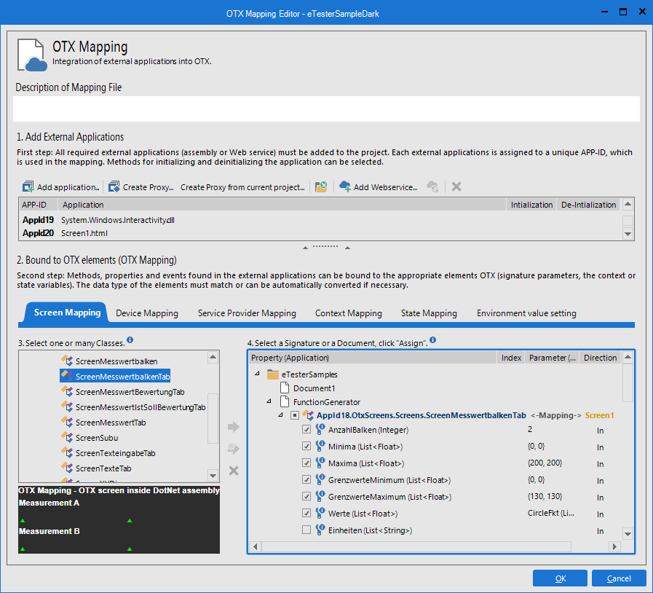The image size is (653, 593).
Task: Switch to the Device Mapping tab
Action: pos(147,312)
